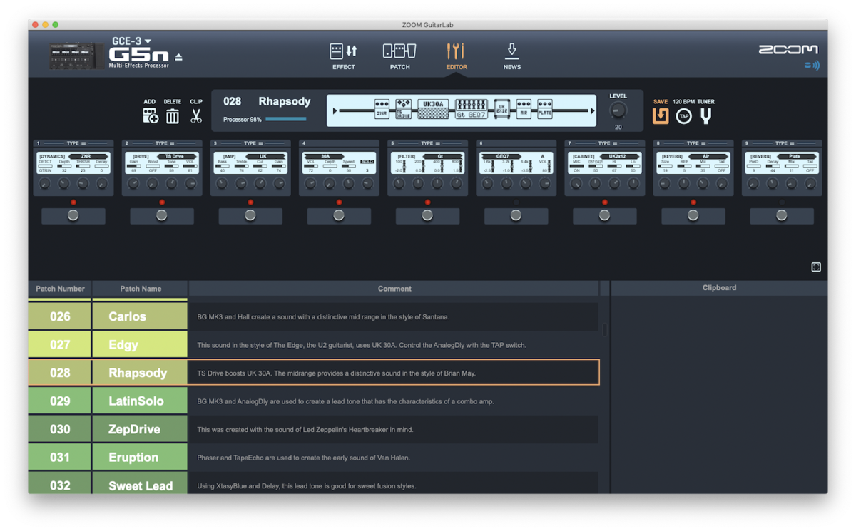Open TYPE menu of unit 2
This screenshot has width=856, height=531.
coord(164,143)
